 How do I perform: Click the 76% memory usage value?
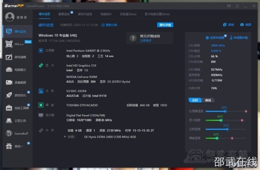(214, 88)
